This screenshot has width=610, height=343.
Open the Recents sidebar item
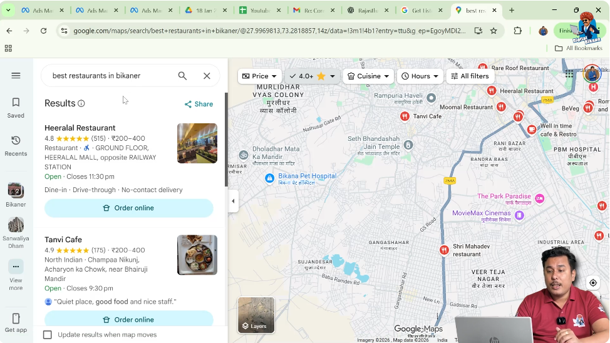click(16, 146)
